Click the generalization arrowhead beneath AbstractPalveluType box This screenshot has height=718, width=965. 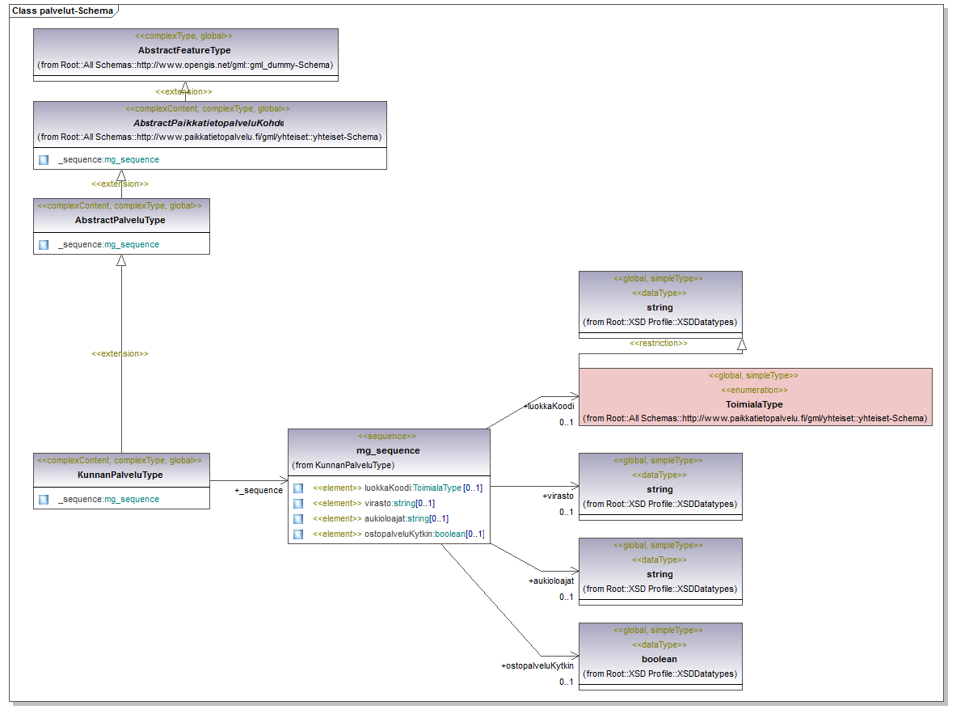[121, 260]
